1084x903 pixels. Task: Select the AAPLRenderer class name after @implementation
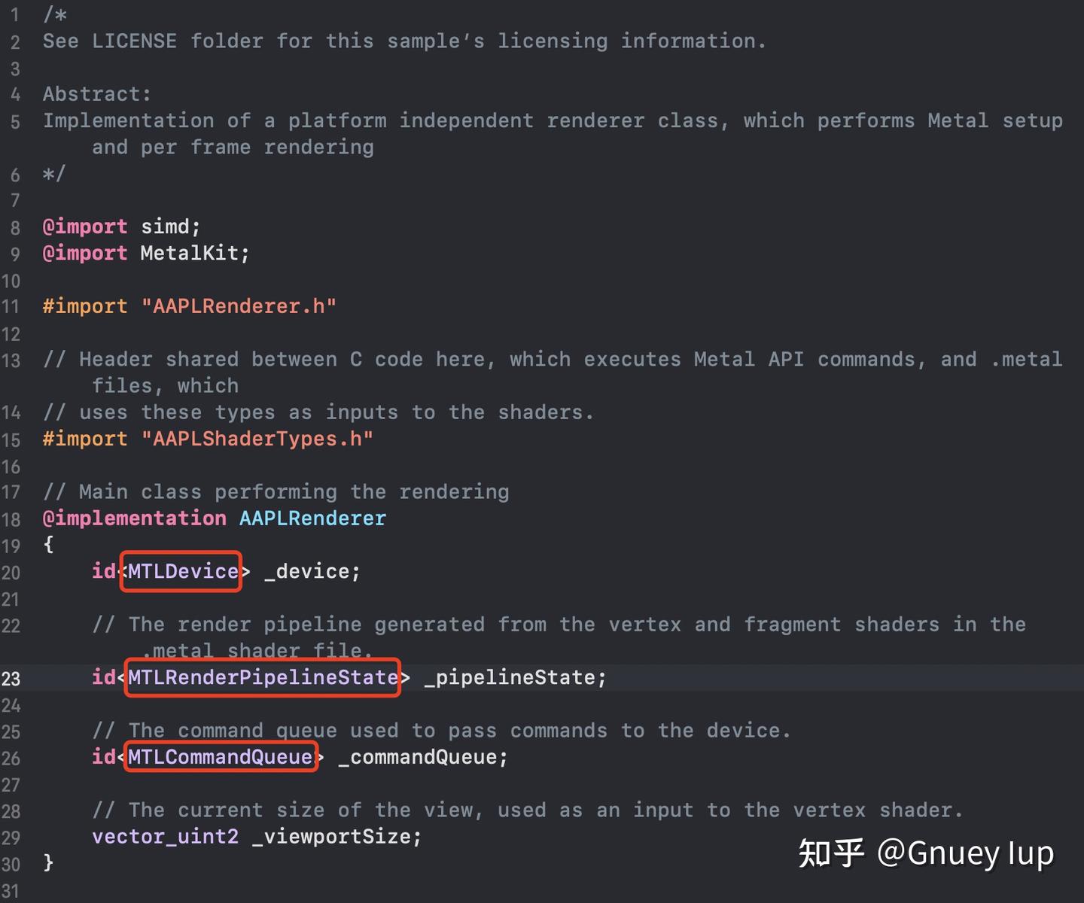click(x=312, y=518)
